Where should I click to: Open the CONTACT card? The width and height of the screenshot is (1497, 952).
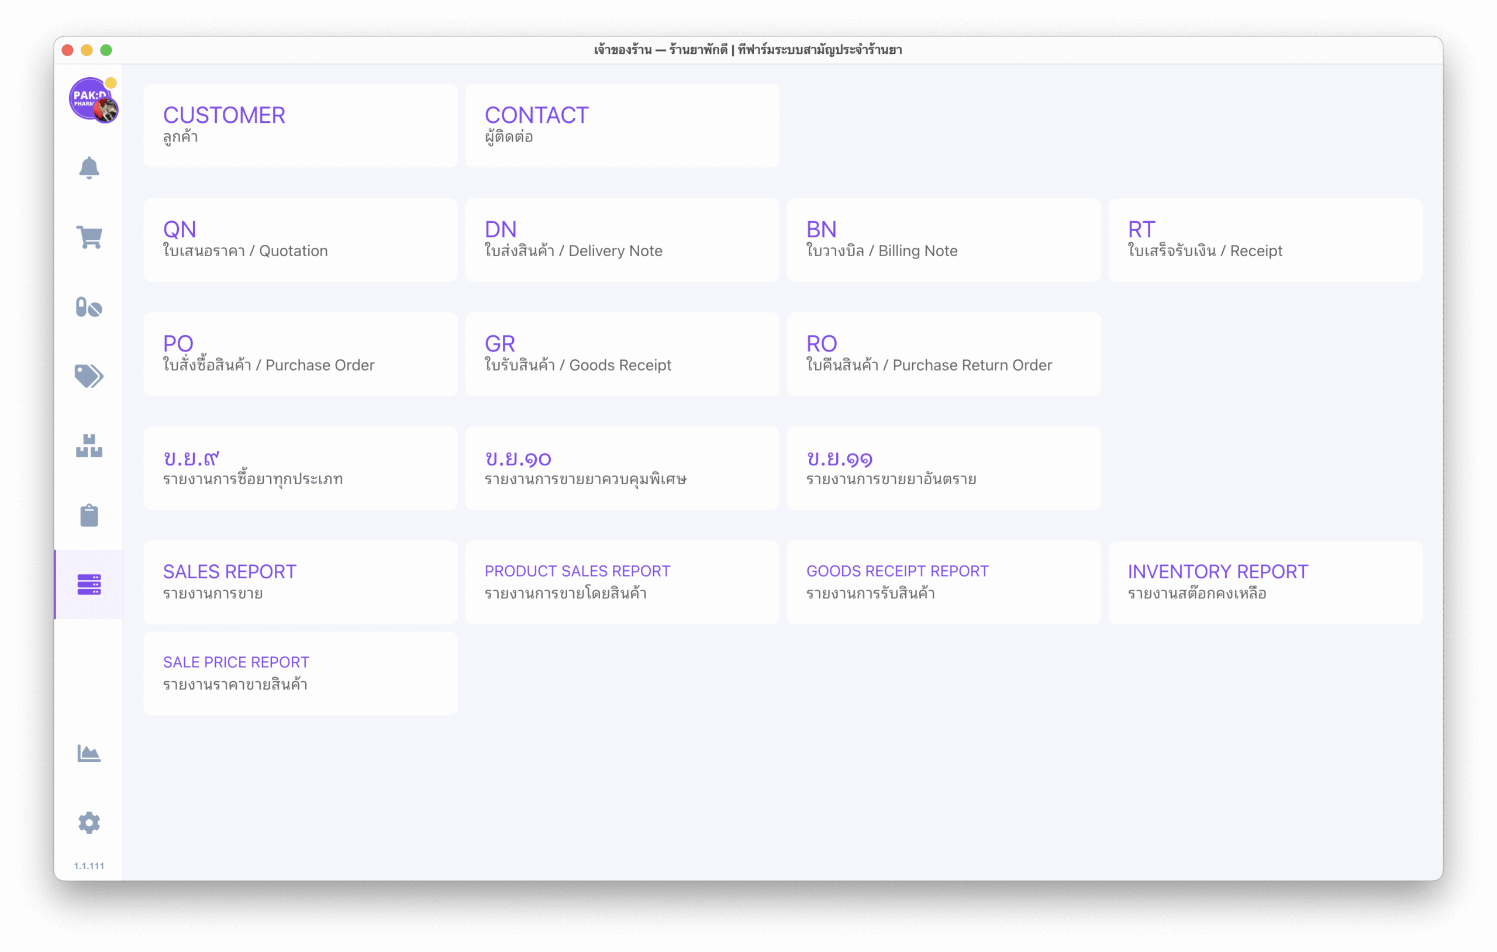(622, 126)
